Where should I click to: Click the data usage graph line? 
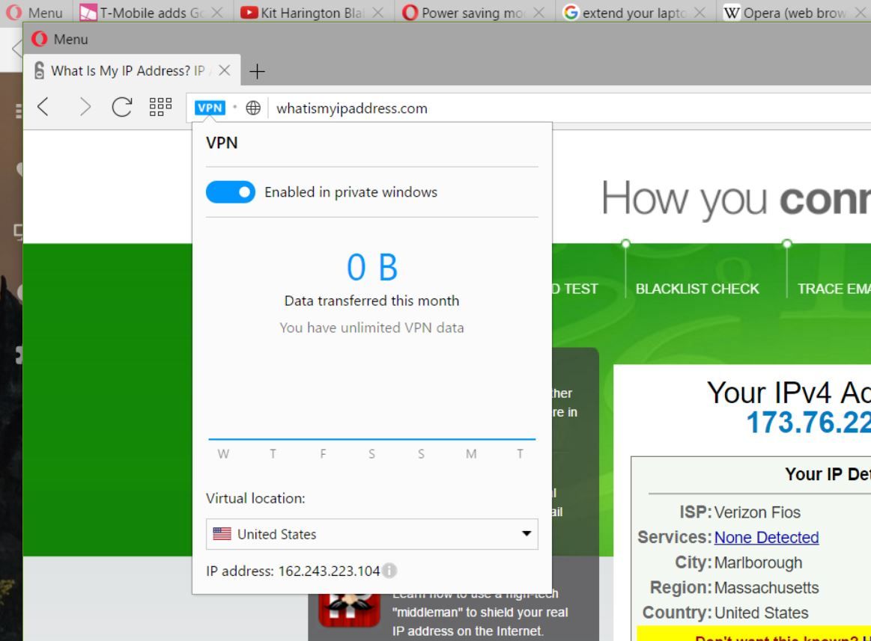coord(371,440)
